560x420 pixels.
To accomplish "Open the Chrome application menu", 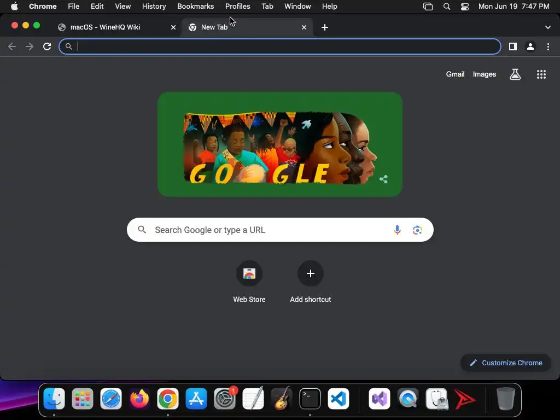I will (x=43, y=7).
